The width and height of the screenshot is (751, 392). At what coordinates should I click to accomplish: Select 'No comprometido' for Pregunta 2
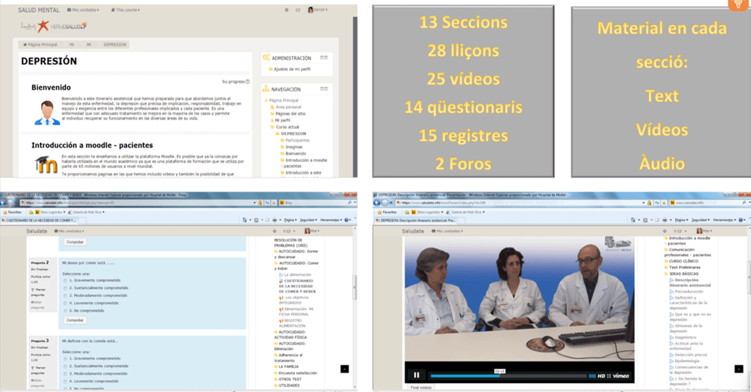pos(65,311)
